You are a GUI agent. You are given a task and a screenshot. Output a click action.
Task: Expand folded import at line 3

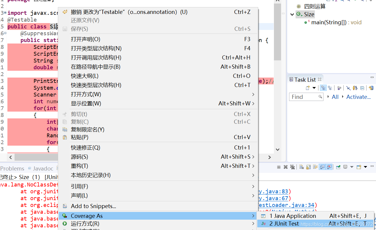[5, 13]
